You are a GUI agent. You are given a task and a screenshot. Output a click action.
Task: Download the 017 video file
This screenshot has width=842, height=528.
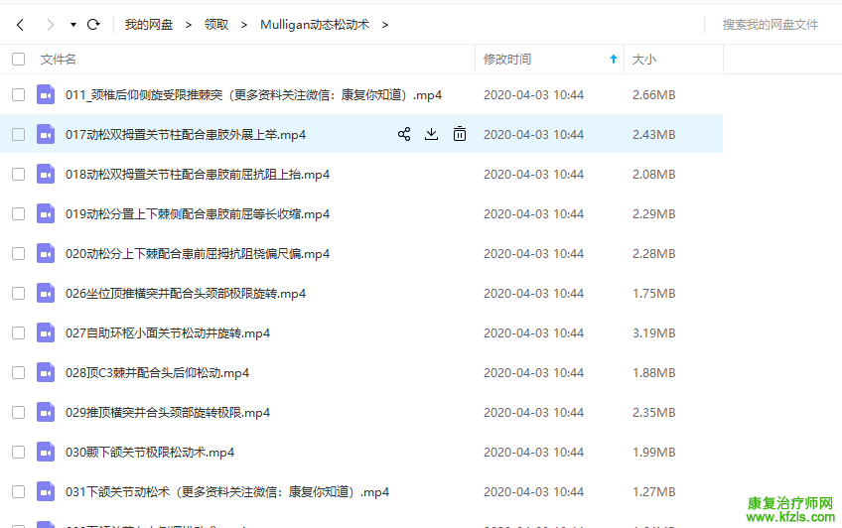click(431, 134)
